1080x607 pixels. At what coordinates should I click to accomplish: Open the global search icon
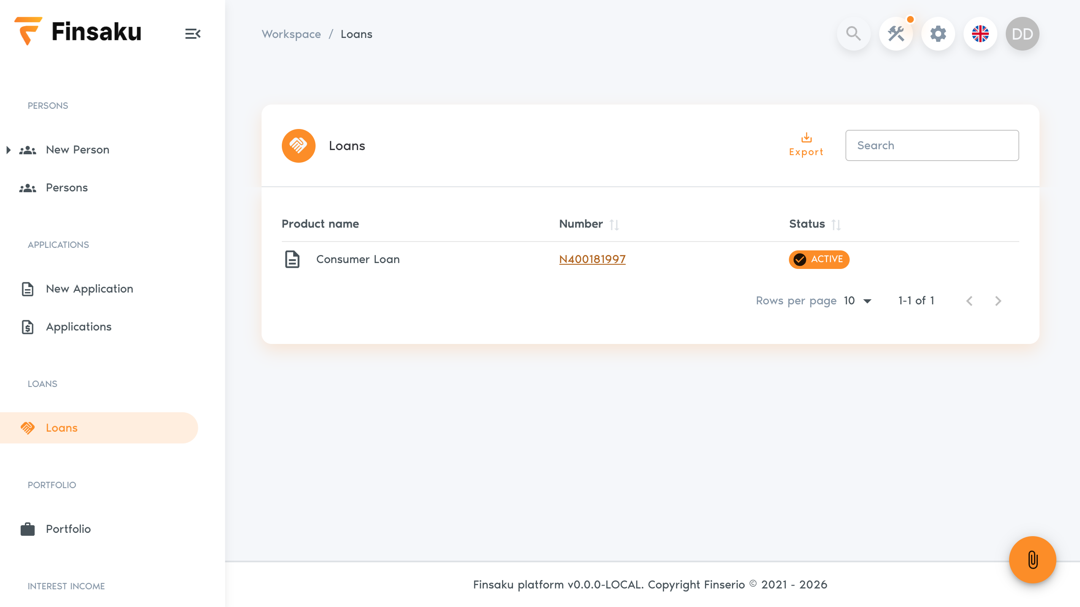[853, 34]
